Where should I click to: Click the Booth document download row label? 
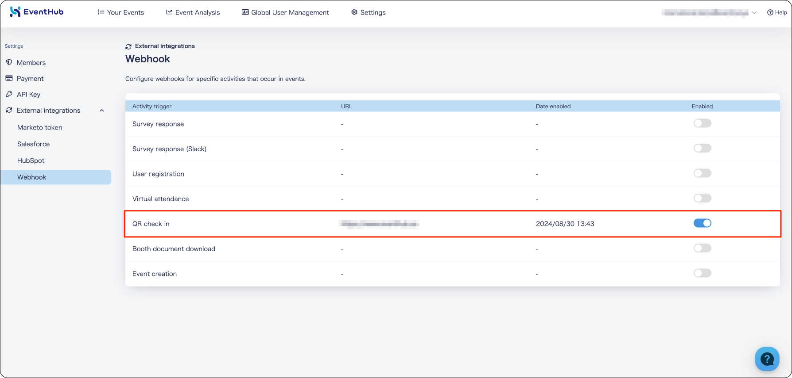tap(174, 249)
